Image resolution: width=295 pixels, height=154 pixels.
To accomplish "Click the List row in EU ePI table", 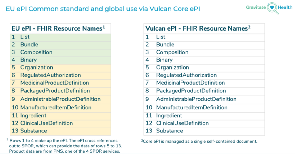I will pyautogui.click(x=25, y=37).
